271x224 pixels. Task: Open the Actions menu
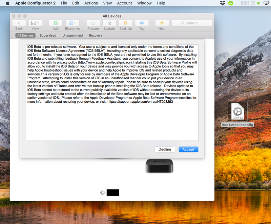[91, 3]
